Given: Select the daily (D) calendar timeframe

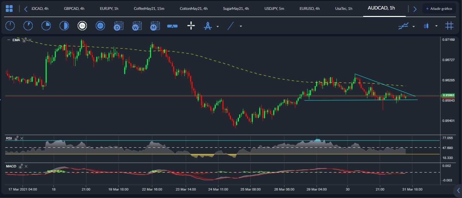Looking at the screenshot, I should (x=119, y=26).
